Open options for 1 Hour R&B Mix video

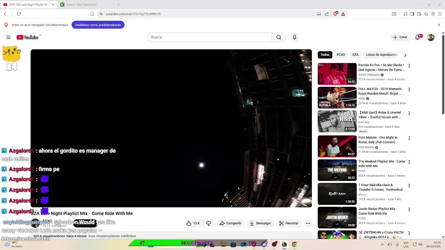(x=409, y=186)
